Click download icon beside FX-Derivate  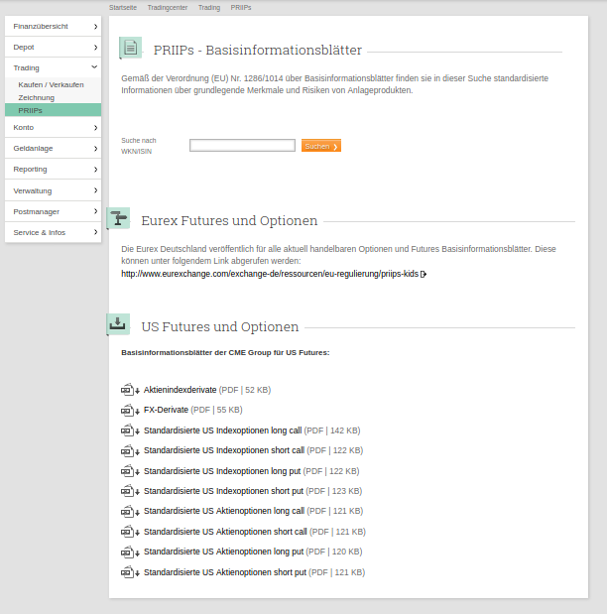pyautogui.click(x=130, y=410)
